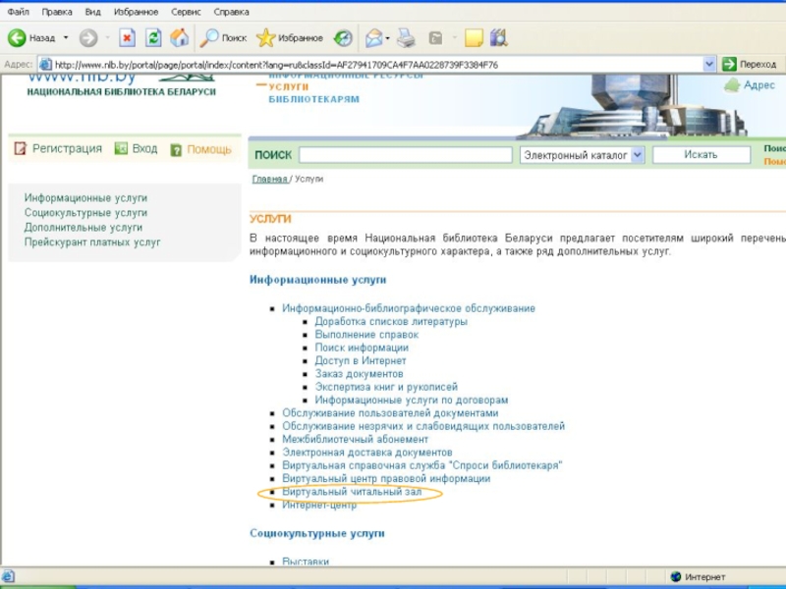Click the Forward arrow icon

click(x=88, y=38)
